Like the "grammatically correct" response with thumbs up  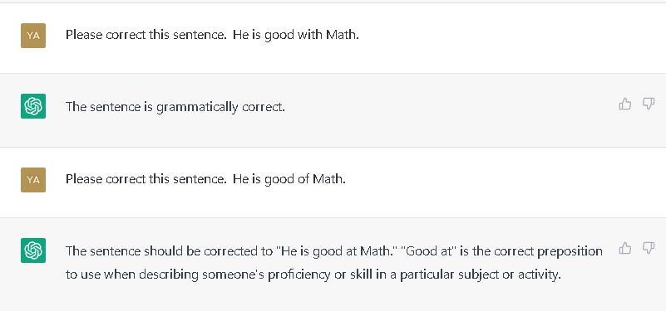624,104
